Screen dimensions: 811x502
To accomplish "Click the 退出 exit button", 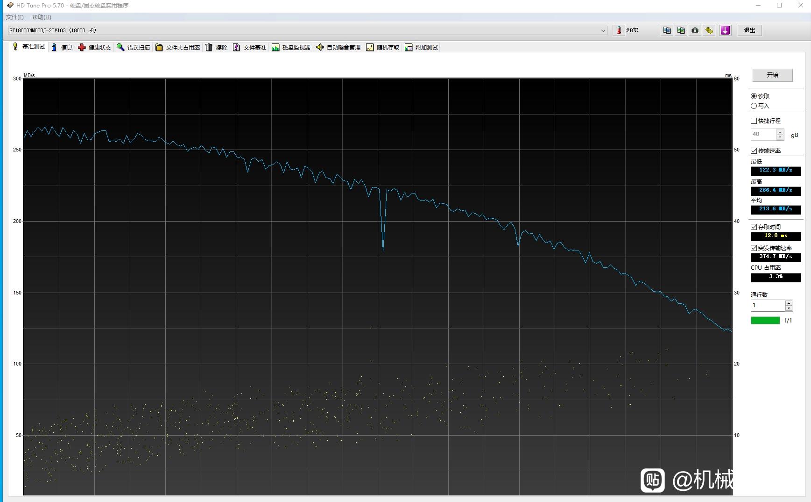I will (x=750, y=30).
